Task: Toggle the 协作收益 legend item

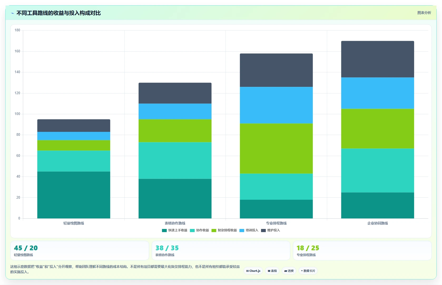Action: (199, 230)
